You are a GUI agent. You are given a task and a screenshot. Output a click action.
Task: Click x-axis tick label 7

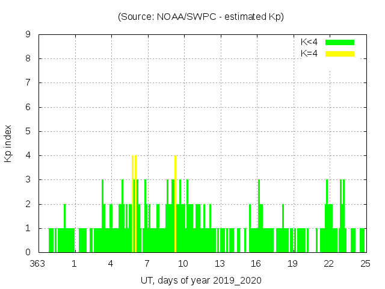pyautogui.click(x=147, y=264)
